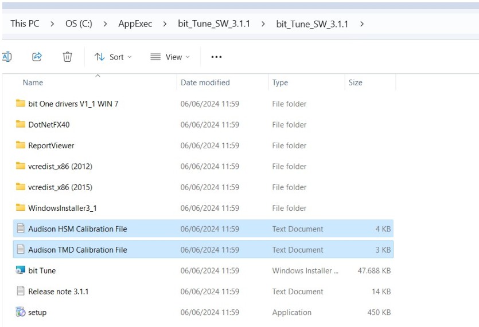The width and height of the screenshot is (479, 327).
Task: Click the 4 KB size value
Action: point(383,228)
